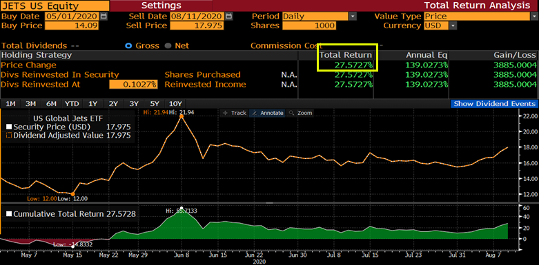This screenshot has height=265, width=539.
Task: Click Show Dividend Events button
Action: (x=495, y=104)
